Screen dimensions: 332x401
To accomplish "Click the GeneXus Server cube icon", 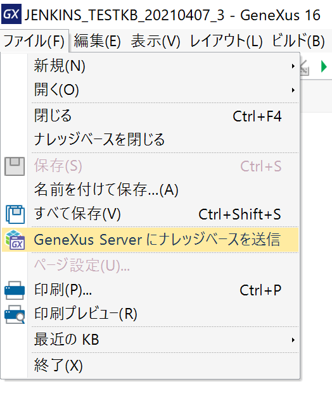I will click(x=15, y=240).
